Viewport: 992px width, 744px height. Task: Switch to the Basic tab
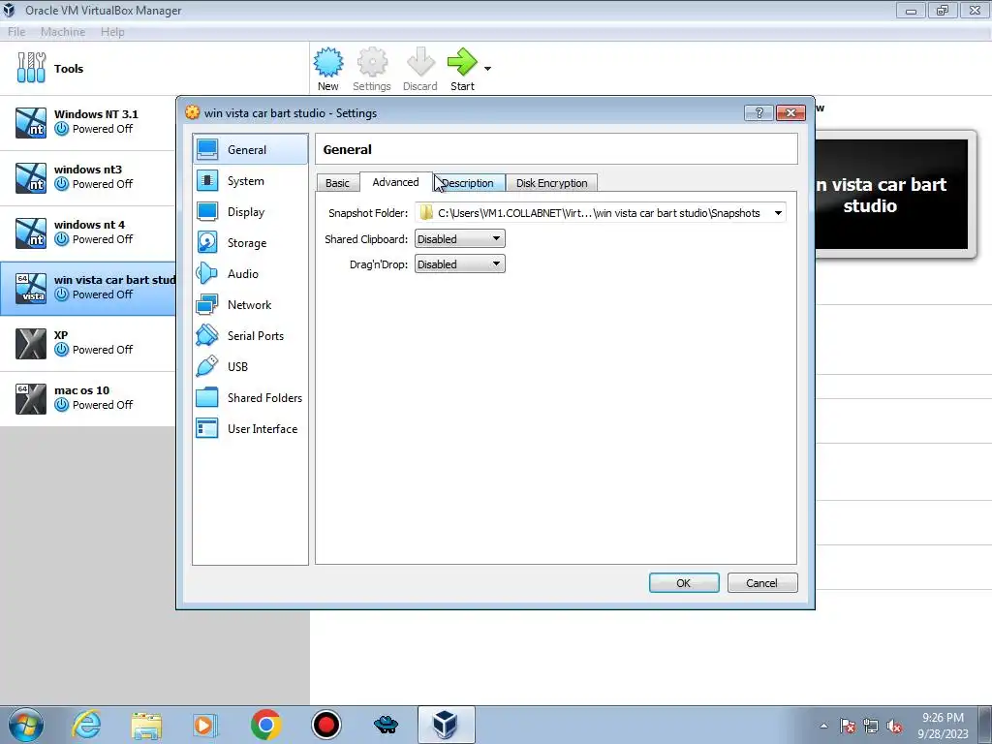tap(337, 183)
